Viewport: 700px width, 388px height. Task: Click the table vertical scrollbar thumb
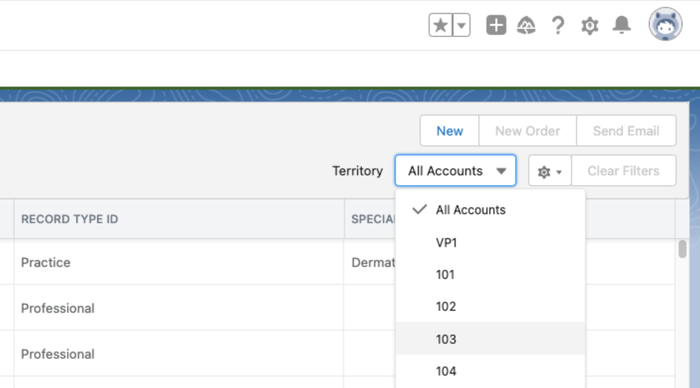(x=682, y=249)
